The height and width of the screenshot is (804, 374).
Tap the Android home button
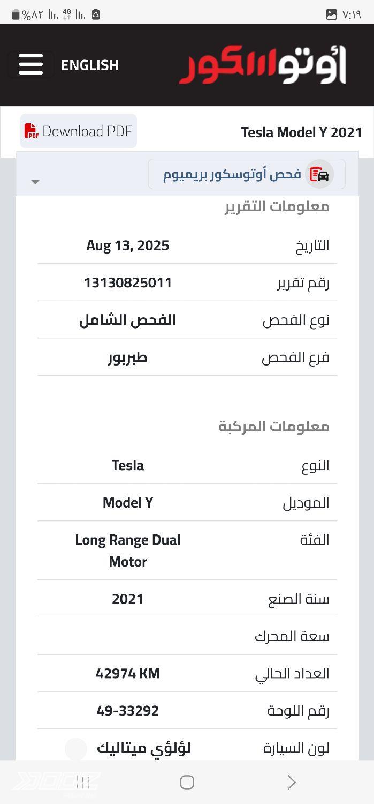point(187,782)
